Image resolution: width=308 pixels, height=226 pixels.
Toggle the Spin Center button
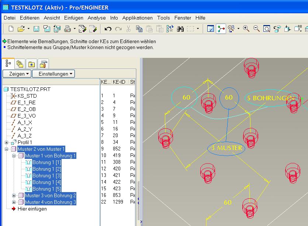point(221,29)
